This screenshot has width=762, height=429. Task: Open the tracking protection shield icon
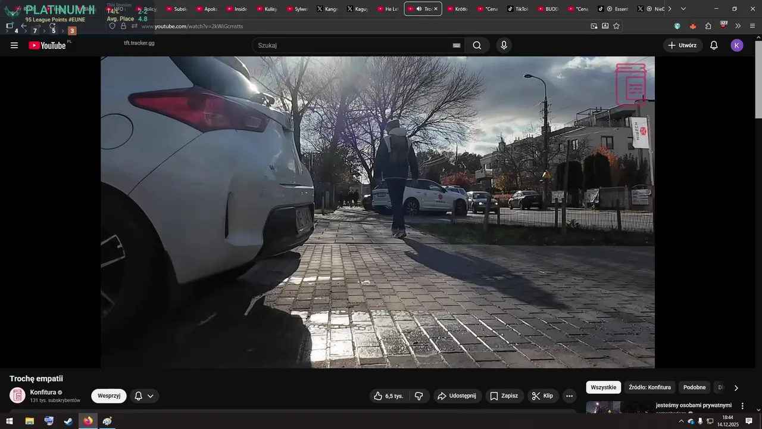[x=113, y=26]
